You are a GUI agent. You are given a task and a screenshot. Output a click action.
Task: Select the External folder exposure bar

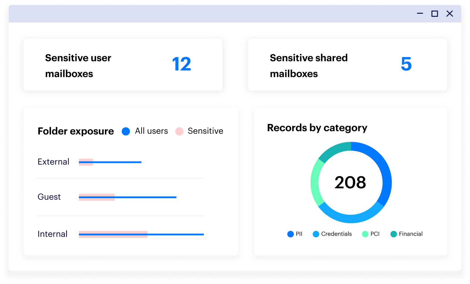(x=110, y=162)
